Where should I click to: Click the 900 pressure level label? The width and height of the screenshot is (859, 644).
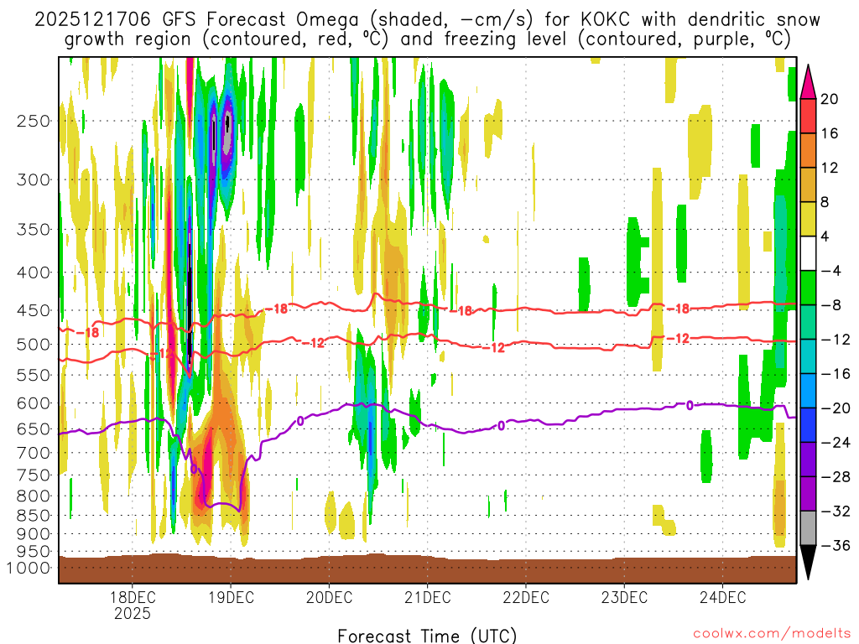point(34,534)
